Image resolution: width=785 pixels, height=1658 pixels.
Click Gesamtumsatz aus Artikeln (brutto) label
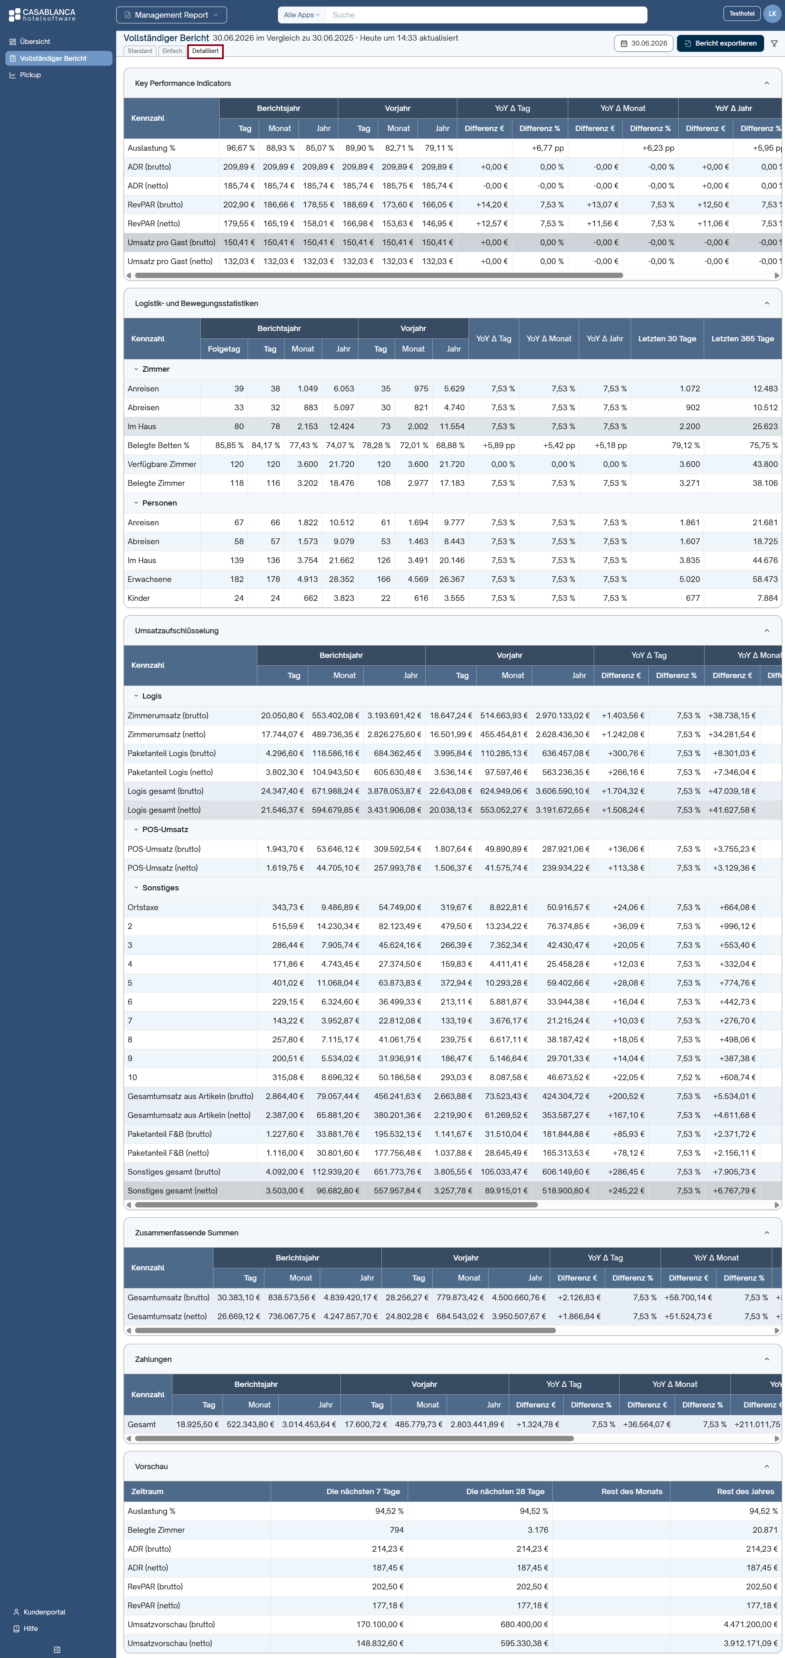191,1097
